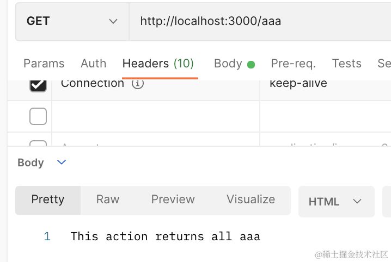Uncheck the Connection header checkbox

38,85
